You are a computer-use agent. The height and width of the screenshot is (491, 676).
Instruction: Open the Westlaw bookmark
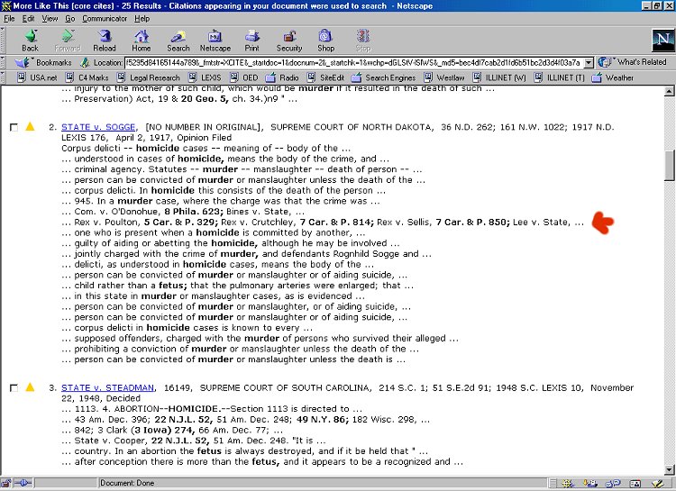(x=444, y=77)
